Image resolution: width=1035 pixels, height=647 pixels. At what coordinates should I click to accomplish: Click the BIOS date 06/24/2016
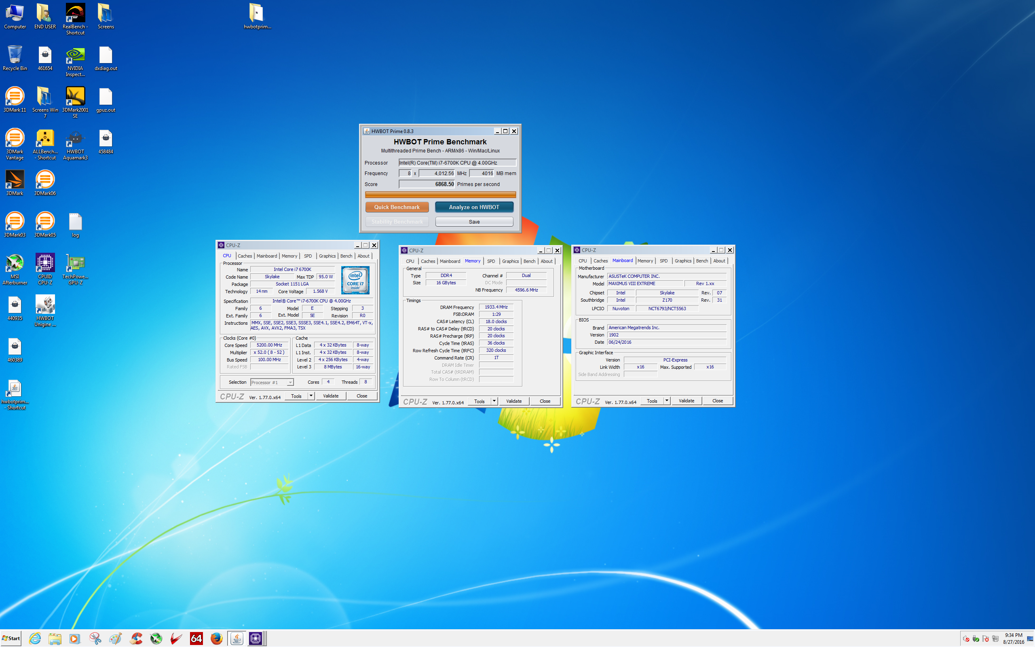[666, 343]
